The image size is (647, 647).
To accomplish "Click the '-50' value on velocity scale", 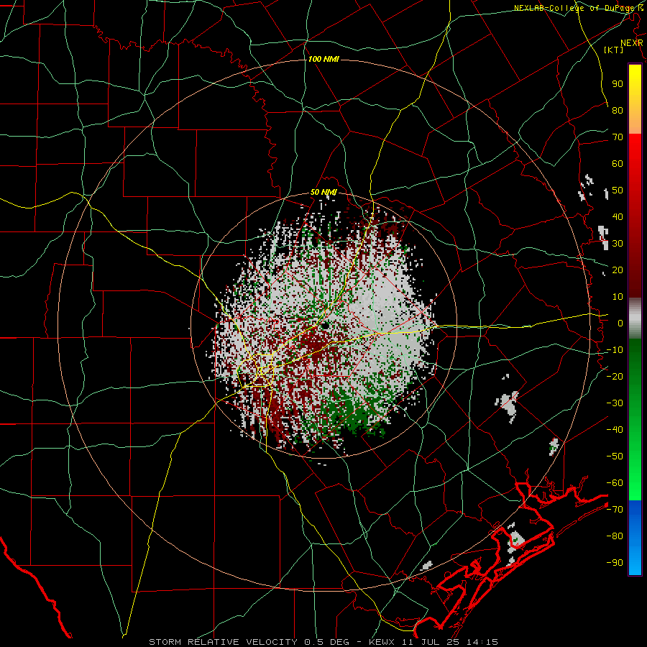I will click(615, 456).
